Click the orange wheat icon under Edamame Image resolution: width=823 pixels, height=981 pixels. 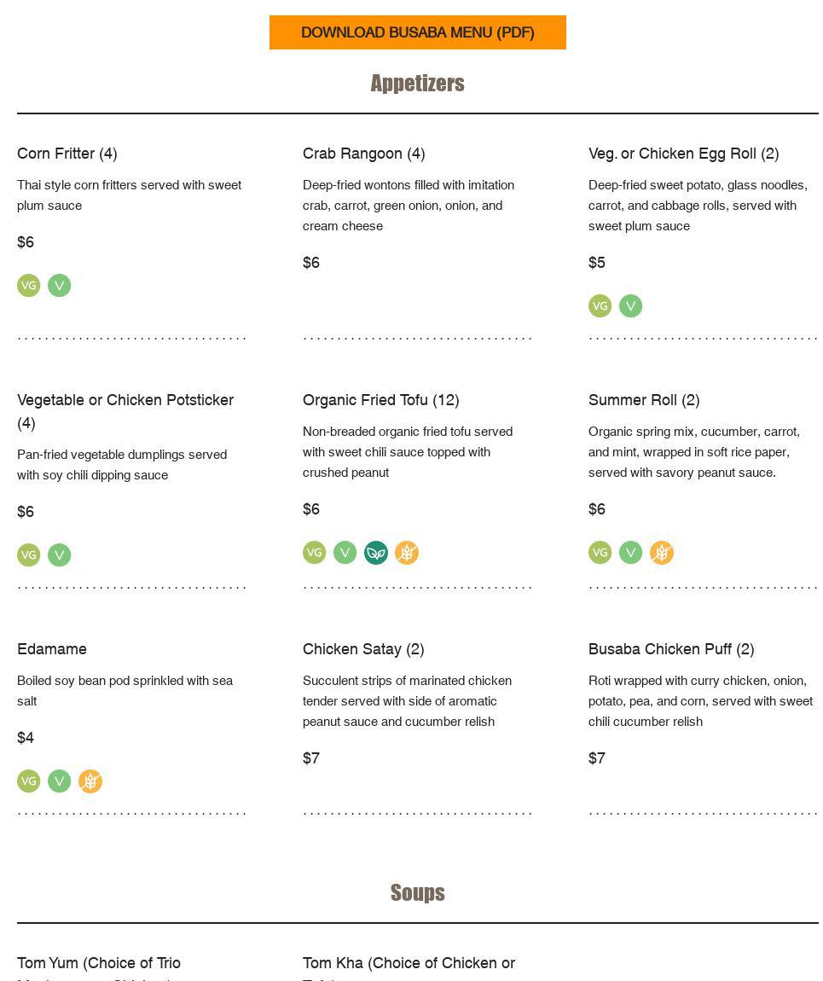(90, 781)
